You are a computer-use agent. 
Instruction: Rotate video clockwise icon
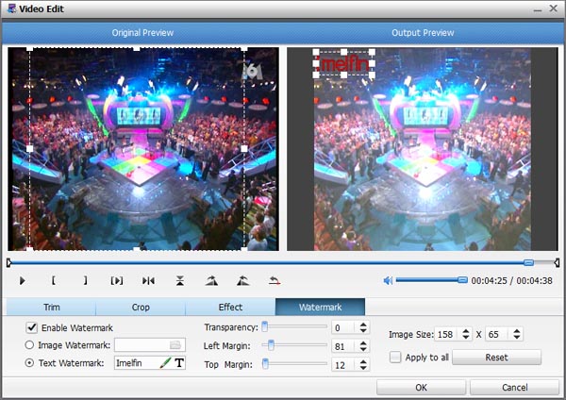(211, 280)
